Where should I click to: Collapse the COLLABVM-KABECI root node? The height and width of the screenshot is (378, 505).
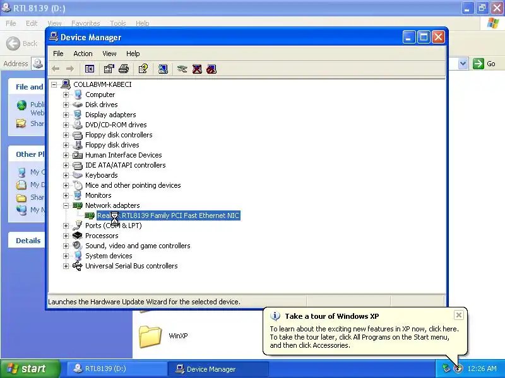point(54,84)
